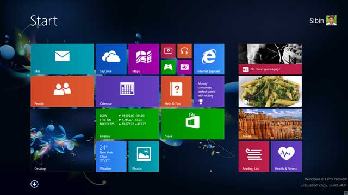Click the Sibin account name
The width and height of the screenshot is (348, 195).
(316, 21)
